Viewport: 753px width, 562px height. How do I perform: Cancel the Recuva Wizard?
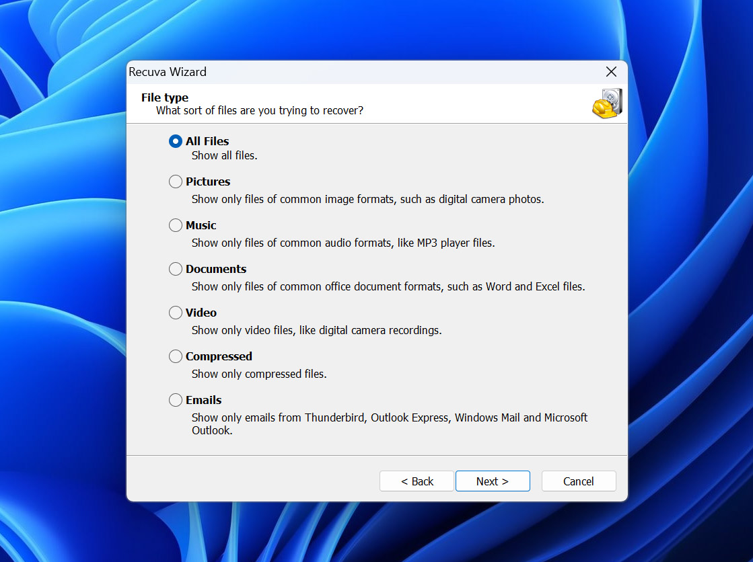(579, 481)
